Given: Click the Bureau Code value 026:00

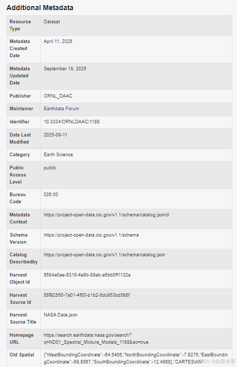Looking at the screenshot, I should (50, 195).
